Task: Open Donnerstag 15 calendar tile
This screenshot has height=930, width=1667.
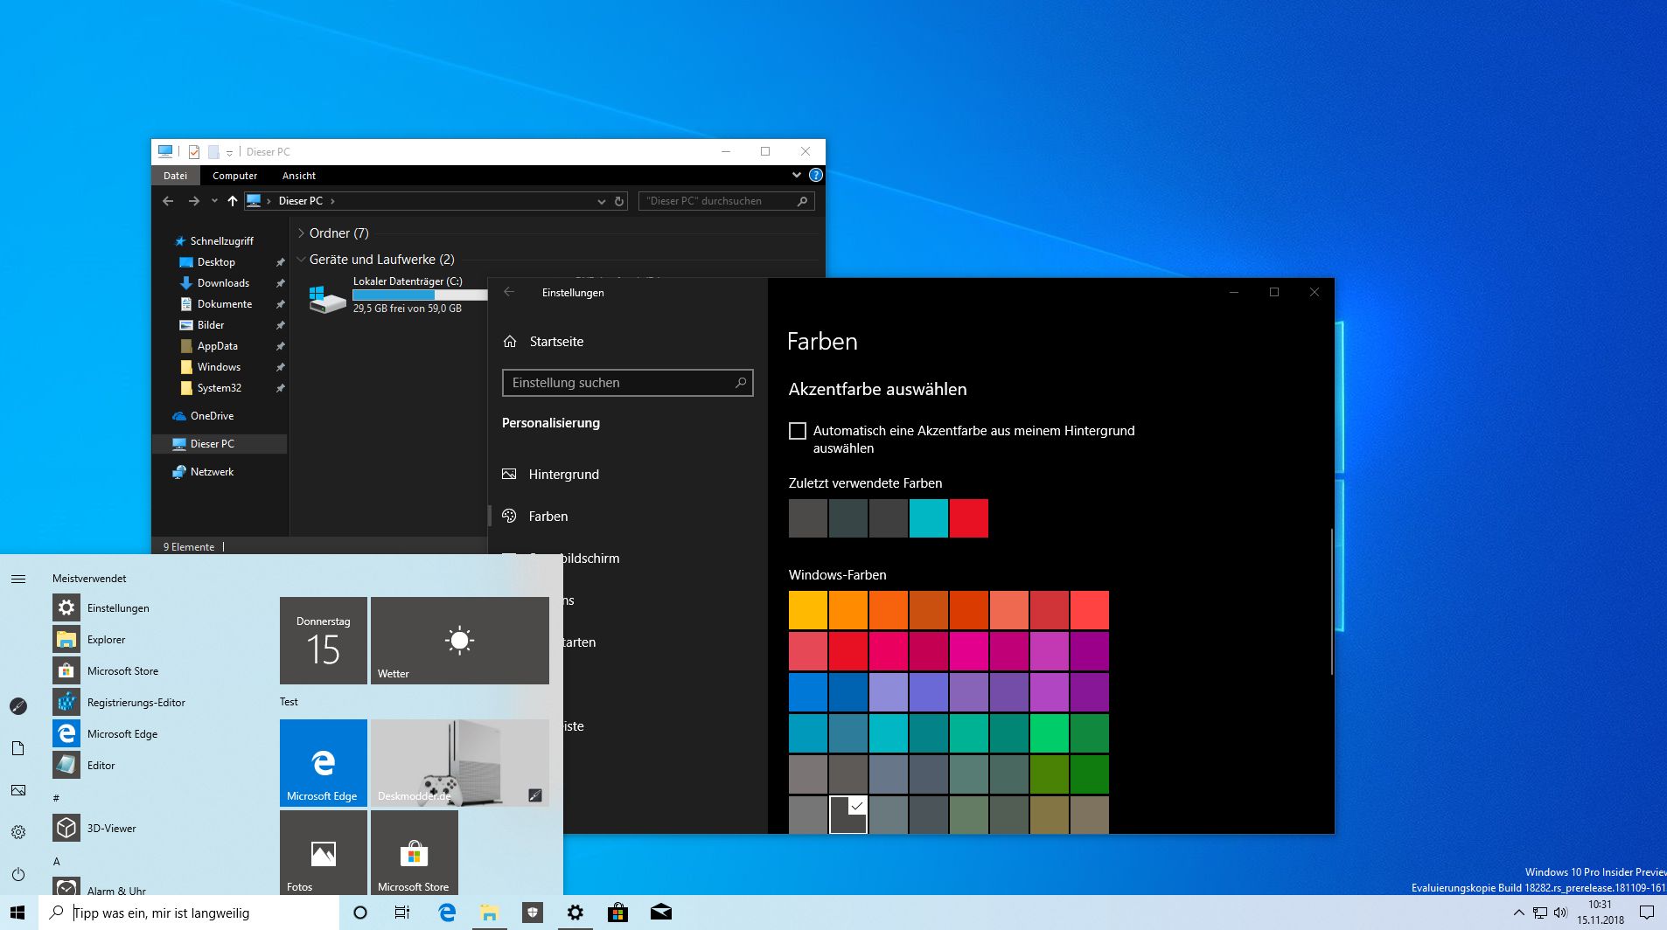Action: tap(324, 641)
